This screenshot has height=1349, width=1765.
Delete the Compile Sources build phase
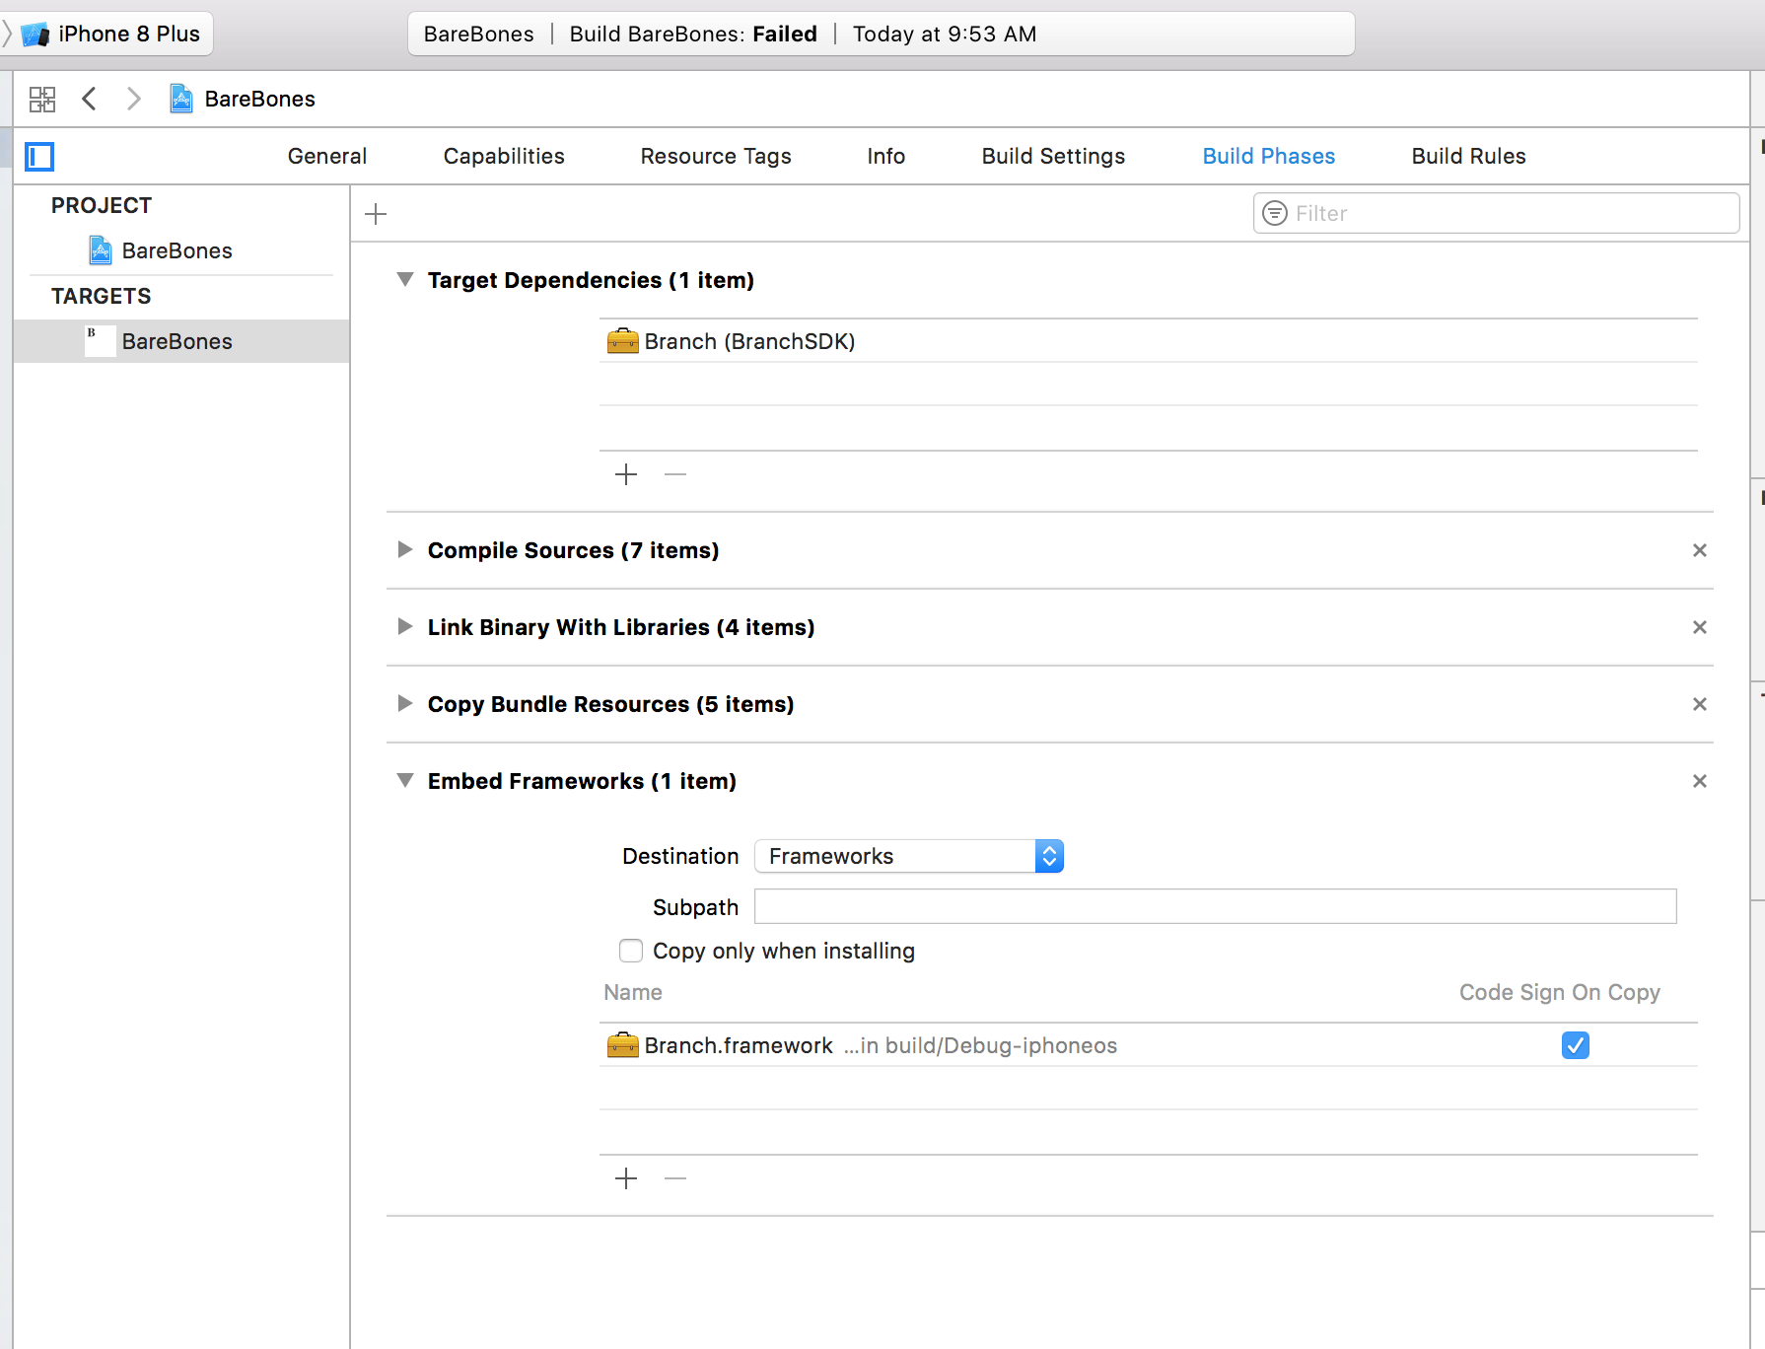pyautogui.click(x=1700, y=550)
